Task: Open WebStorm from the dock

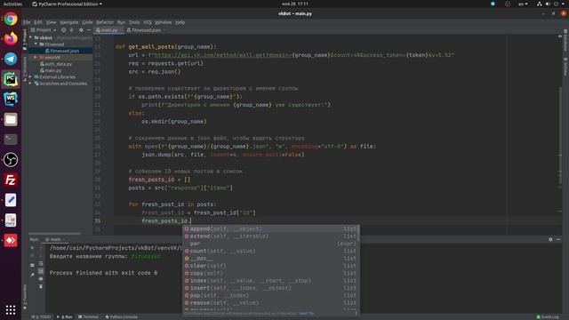Action: click(x=11, y=99)
